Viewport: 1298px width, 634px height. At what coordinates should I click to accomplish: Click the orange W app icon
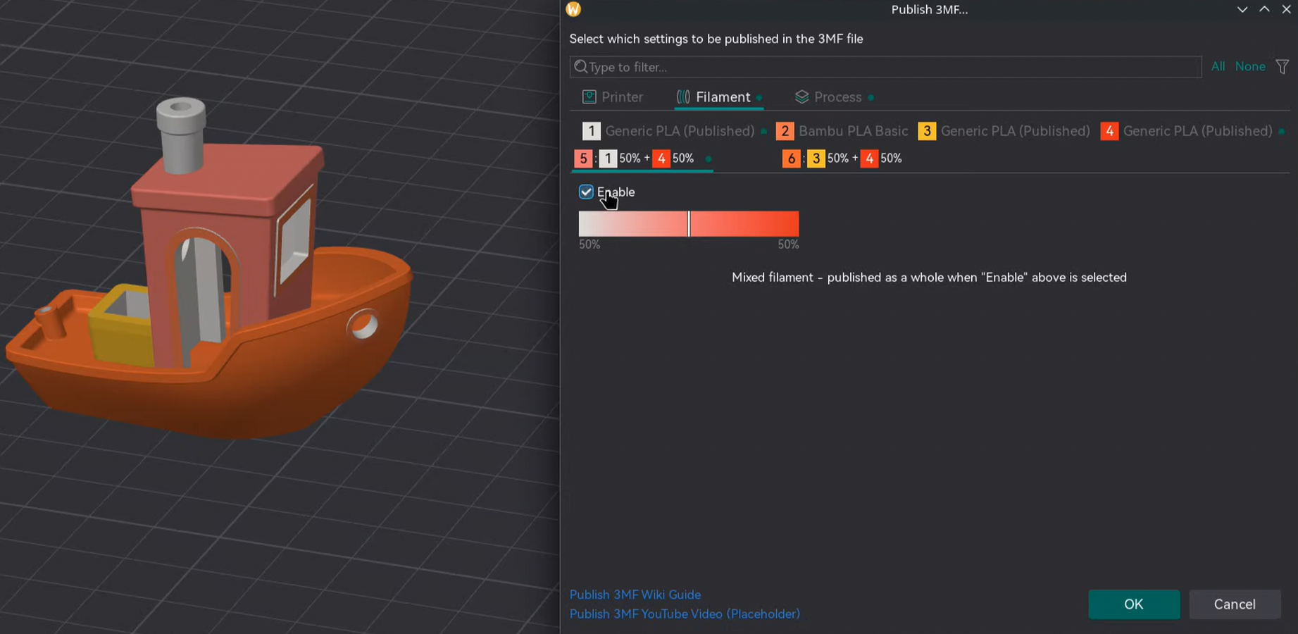[573, 9]
